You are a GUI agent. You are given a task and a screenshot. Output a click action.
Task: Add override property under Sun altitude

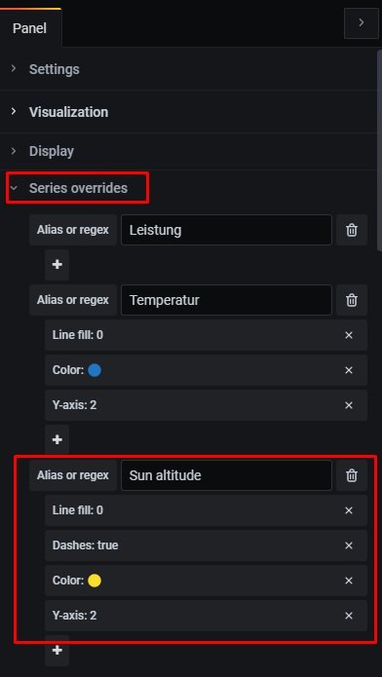click(x=57, y=651)
